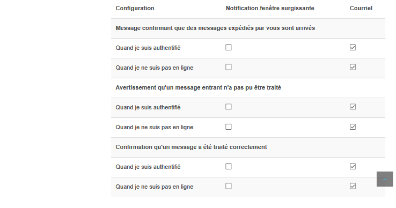Click "Quand je suis authentifié" label under Avertissement
The image size is (396, 208).
point(148,107)
